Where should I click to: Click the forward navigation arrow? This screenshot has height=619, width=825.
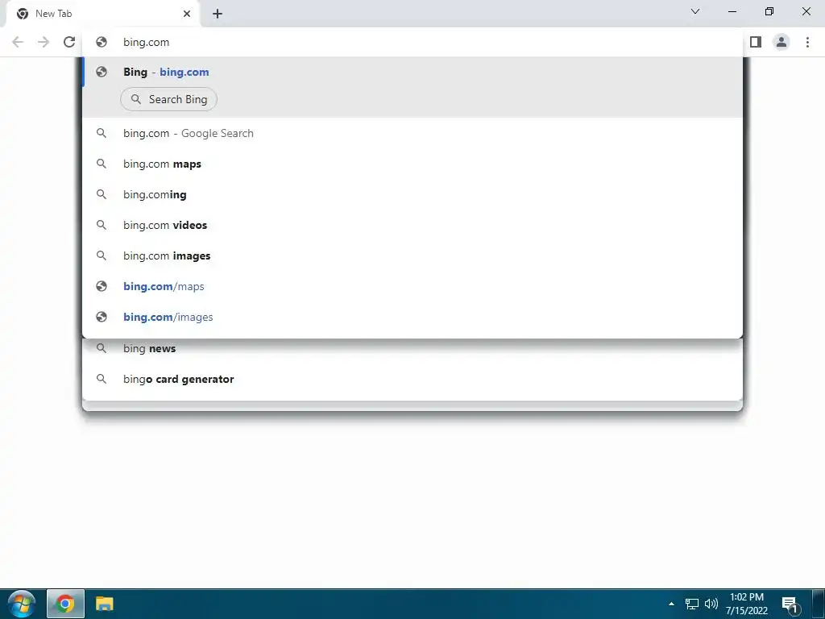point(44,42)
